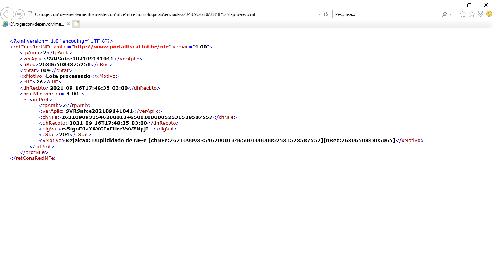Screen dimensions: 495x263
Task: Minimize the browser window
Action: 453,5
